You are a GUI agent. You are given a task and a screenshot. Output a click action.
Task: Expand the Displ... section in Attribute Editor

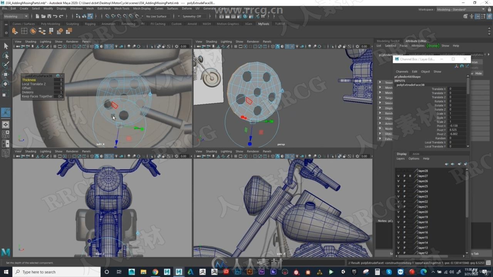(380, 108)
